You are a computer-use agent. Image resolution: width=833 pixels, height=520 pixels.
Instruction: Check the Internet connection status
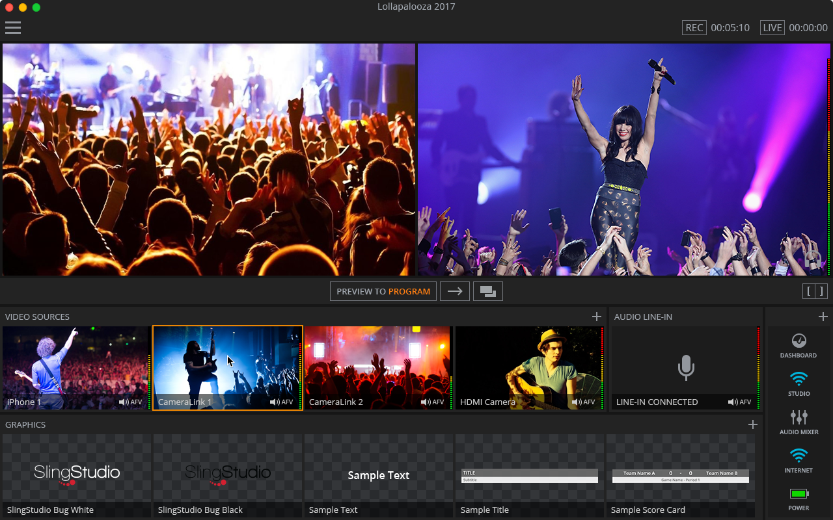point(799,461)
